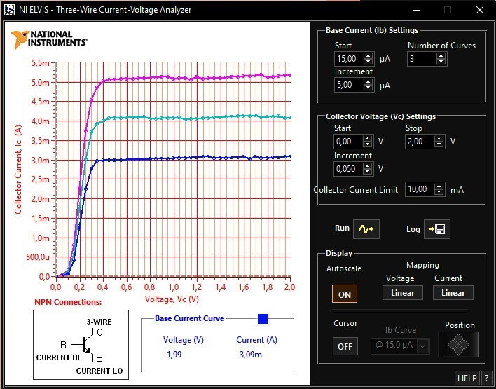496x389 pixels.
Task: Increase Number of Curves
Action: [441, 55]
